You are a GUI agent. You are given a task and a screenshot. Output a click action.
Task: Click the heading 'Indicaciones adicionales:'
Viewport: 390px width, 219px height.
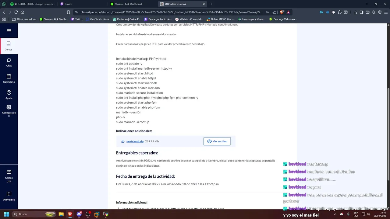[134, 131]
